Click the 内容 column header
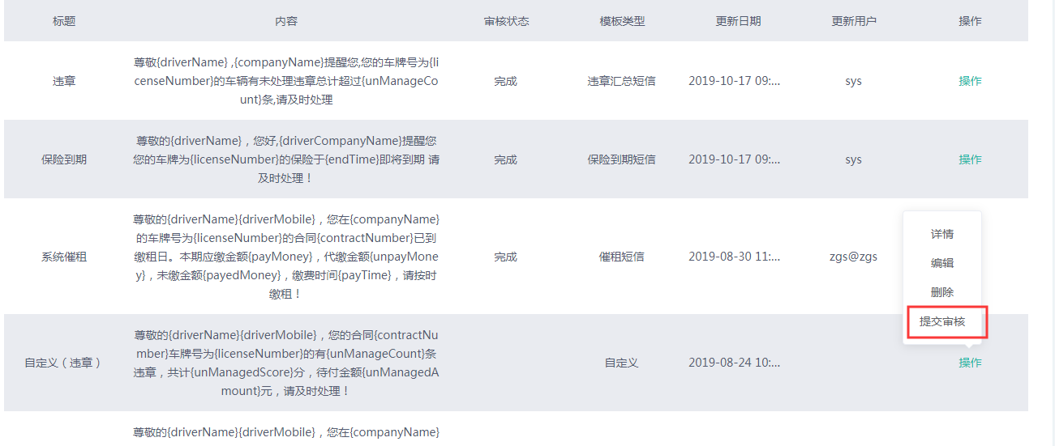Screen dimensions: 1055x446 286,21
